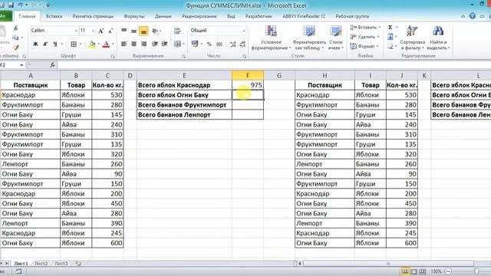Open the Шрифт group dialog launcher
Viewport: 491px width, 276px height.
(x=113, y=56)
